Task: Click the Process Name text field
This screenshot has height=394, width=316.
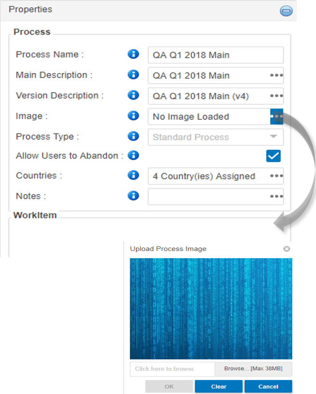Action: point(216,55)
